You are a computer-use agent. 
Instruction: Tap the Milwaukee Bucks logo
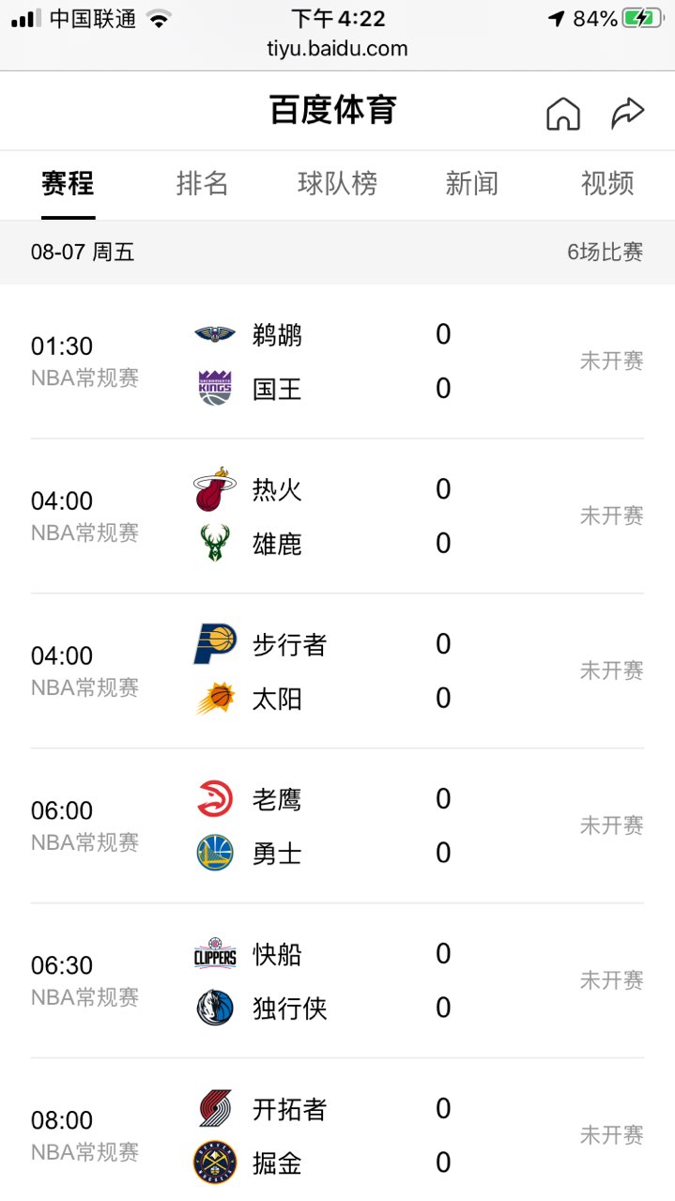click(x=215, y=543)
